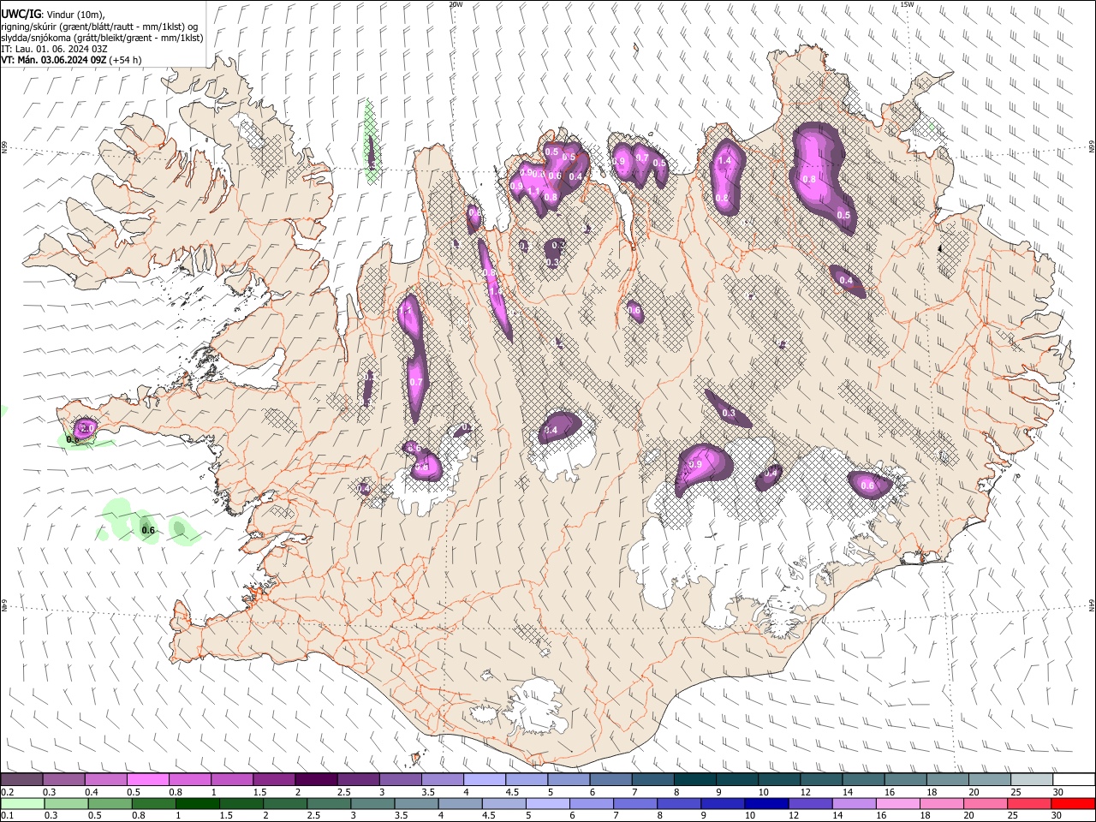Click the '0.2' label in upper legend
1096x822 pixels.
[x=7, y=792]
